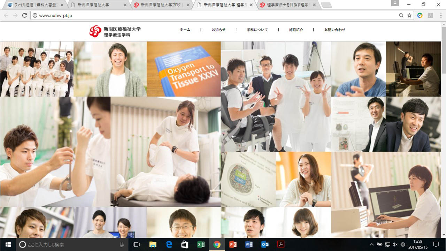Open Adobe Acrobat from the taskbar
The width and height of the screenshot is (446, 251).
(x=281, y=244)
